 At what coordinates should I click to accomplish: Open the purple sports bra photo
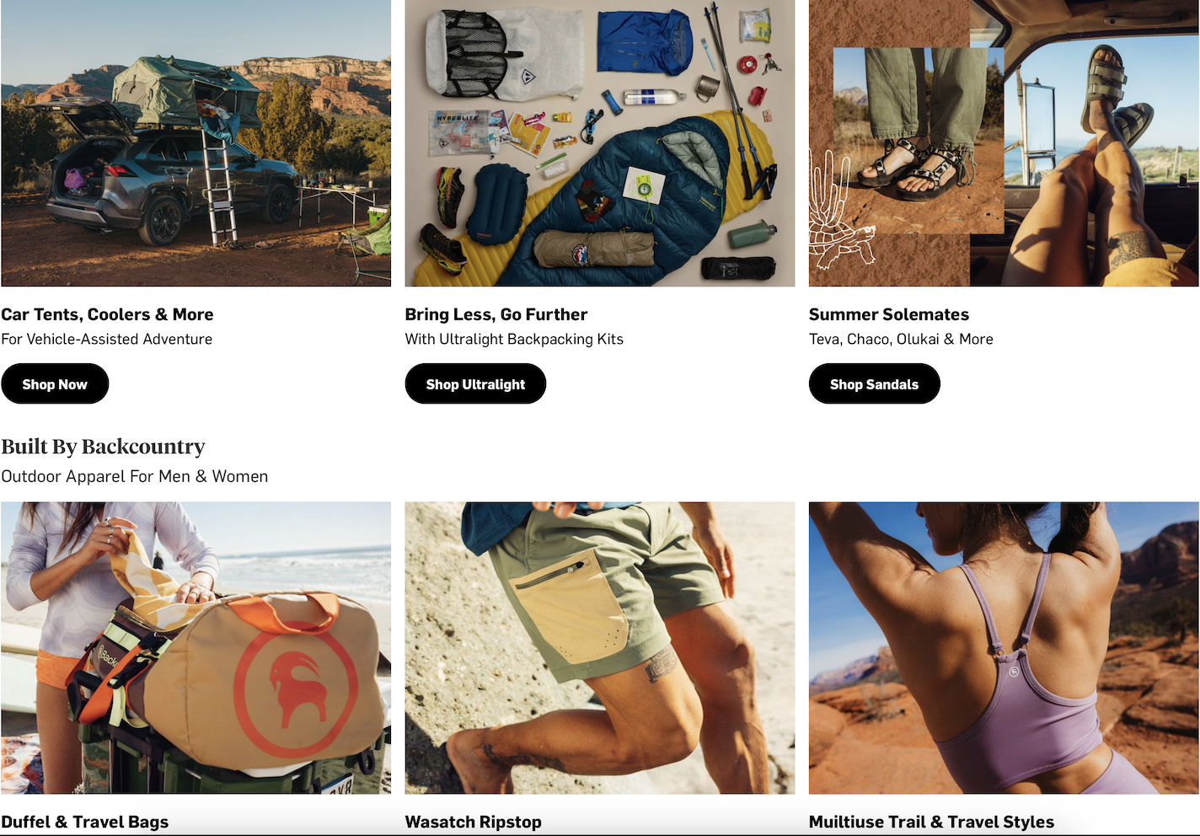click(1004, 647)
